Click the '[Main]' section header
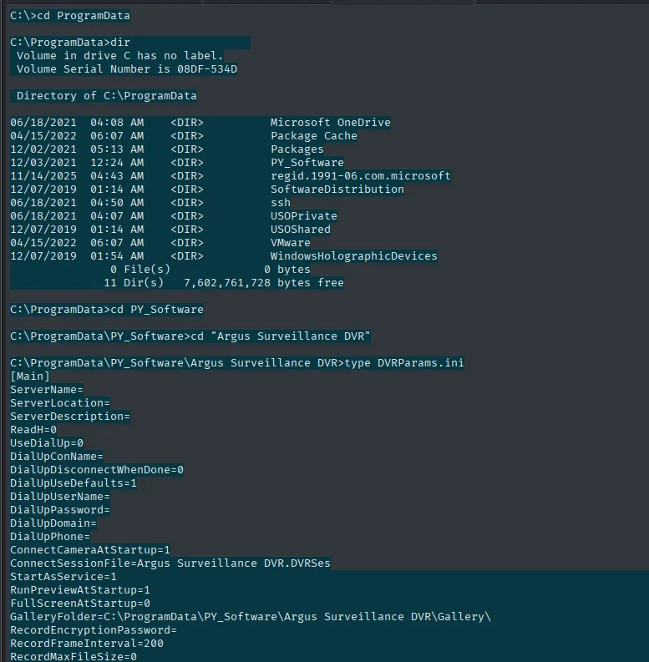 tap(30, 376)
